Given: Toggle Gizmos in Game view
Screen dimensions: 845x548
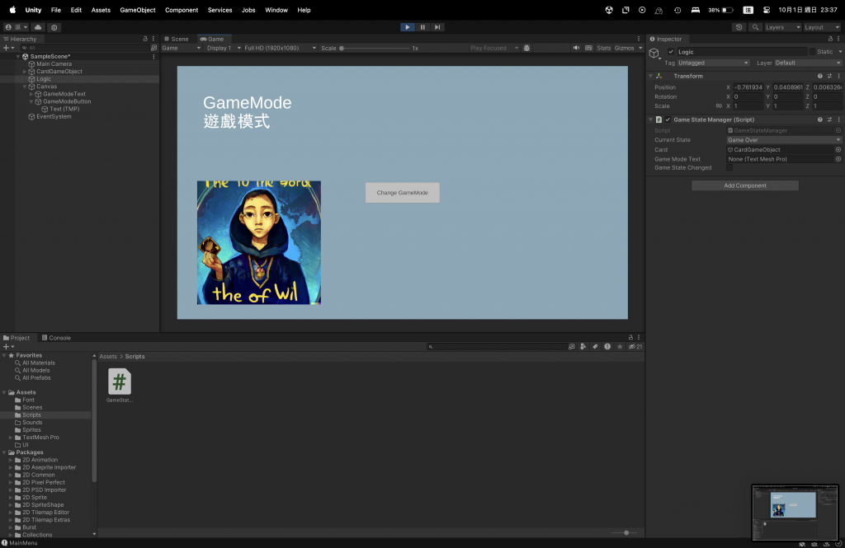Looking at the screenshot, I should pos(624,48).
